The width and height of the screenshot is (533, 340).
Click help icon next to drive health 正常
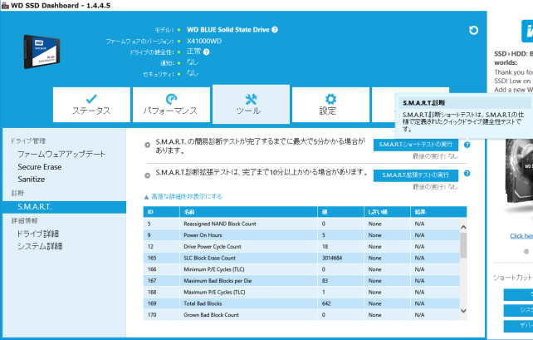coord(207,52)
